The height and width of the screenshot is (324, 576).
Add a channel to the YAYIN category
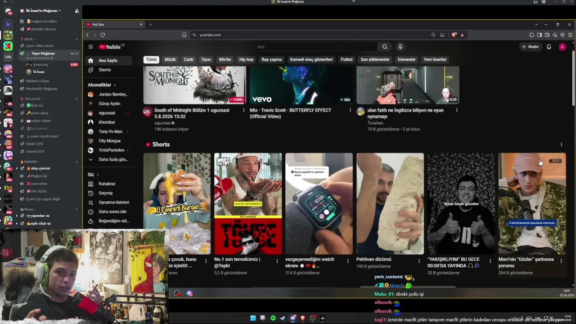76,39
